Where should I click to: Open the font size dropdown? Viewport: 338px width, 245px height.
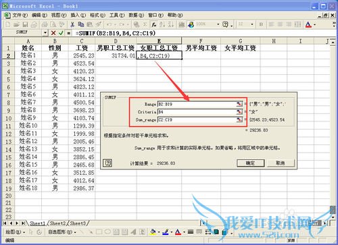click(x=252, y=24)
